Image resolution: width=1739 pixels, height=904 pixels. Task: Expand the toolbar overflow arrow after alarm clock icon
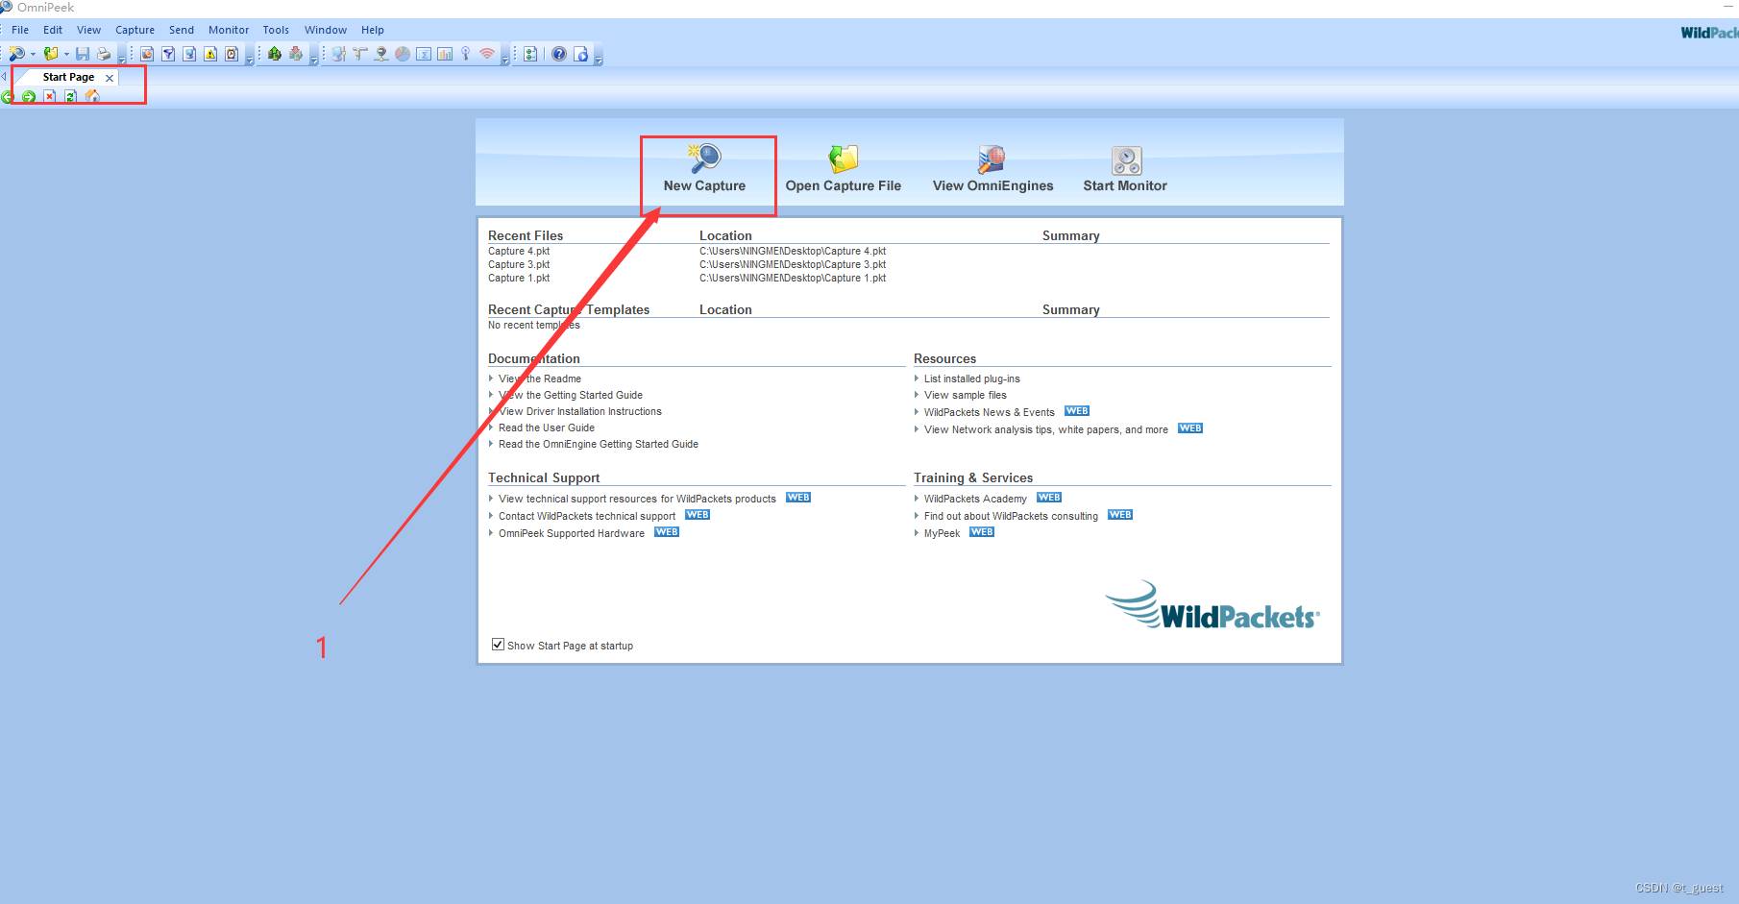(250, 59)
